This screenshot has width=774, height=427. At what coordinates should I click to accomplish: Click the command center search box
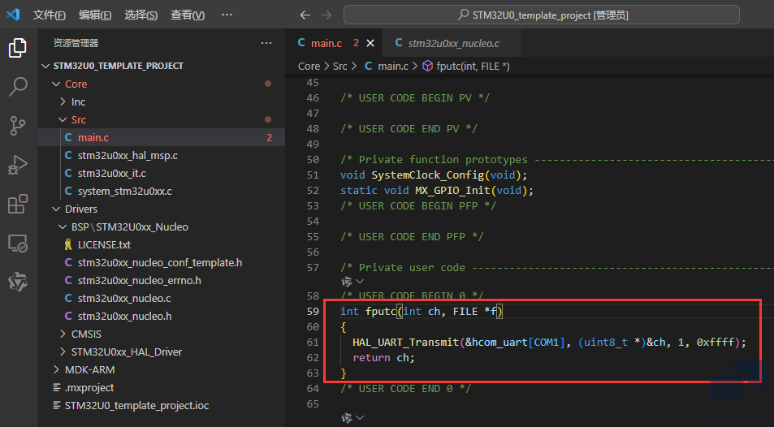coord(542,15)
